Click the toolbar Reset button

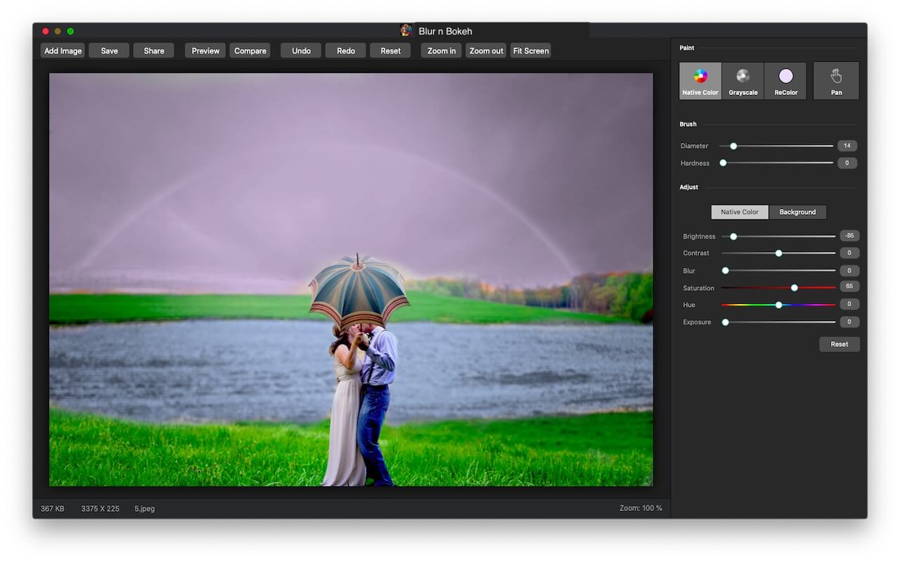click(x=390, y=51)
